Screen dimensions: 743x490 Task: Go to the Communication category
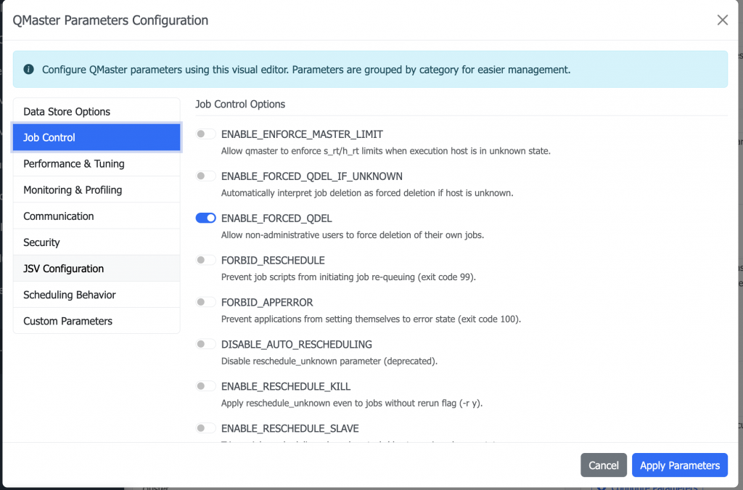[x=97, y=216]
